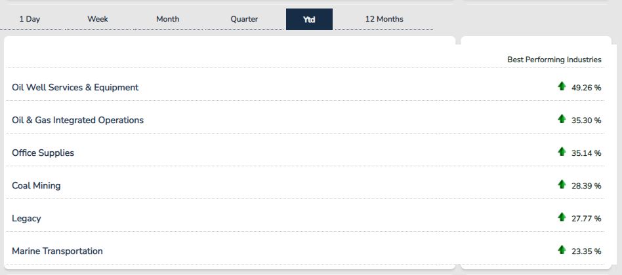Switch to the Quarter tab
622x275 pixels.
244,19
